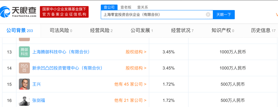The width and height of the screenshot is (278, 107).
Task: Open the 经营风险 tab
Action: [x=101, y=30]
